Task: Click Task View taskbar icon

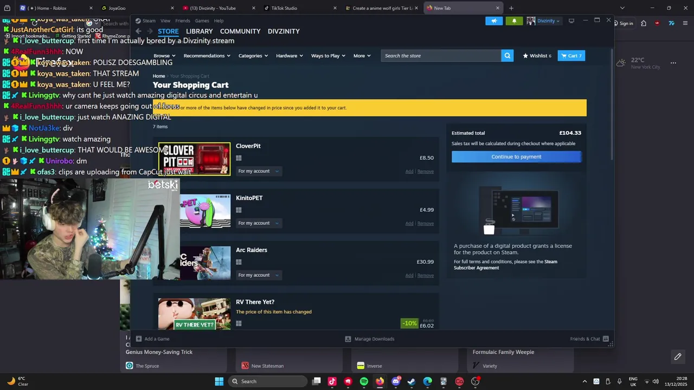Action: tap(317, 381)
